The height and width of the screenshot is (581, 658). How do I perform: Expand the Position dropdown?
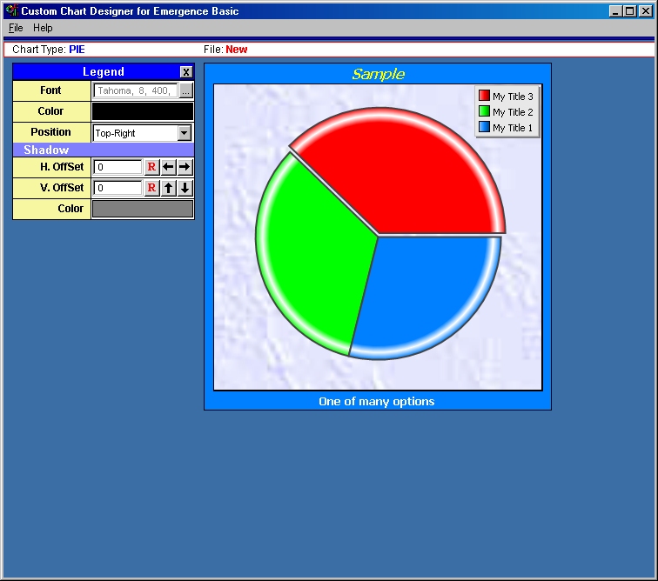(184, 133)
